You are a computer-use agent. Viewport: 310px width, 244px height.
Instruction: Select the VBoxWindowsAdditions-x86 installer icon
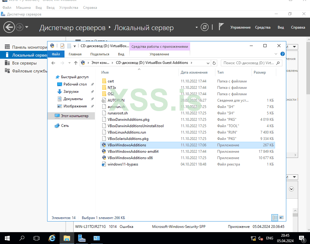(104, 158)
